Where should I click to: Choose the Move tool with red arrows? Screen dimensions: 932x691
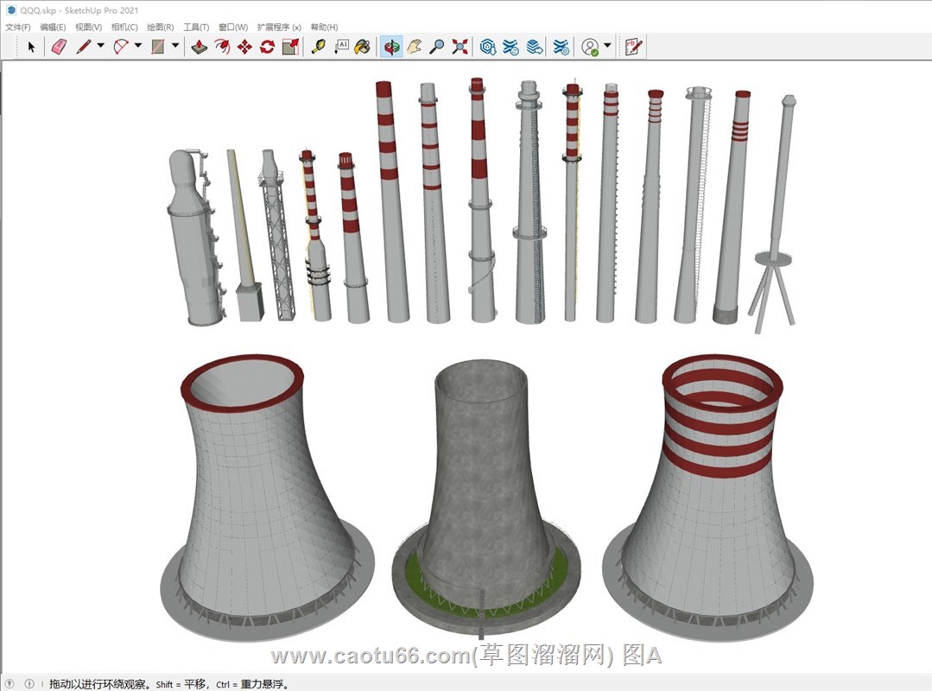pos(244,47)
